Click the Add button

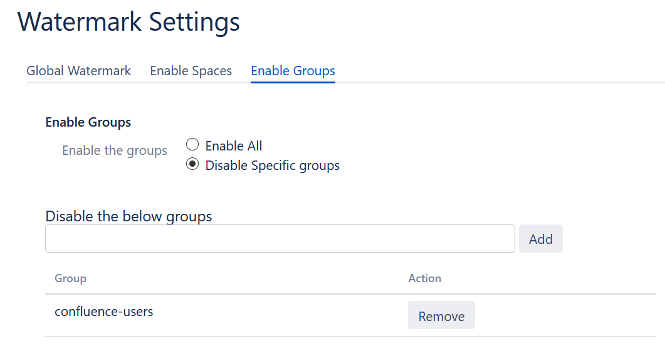541,239
